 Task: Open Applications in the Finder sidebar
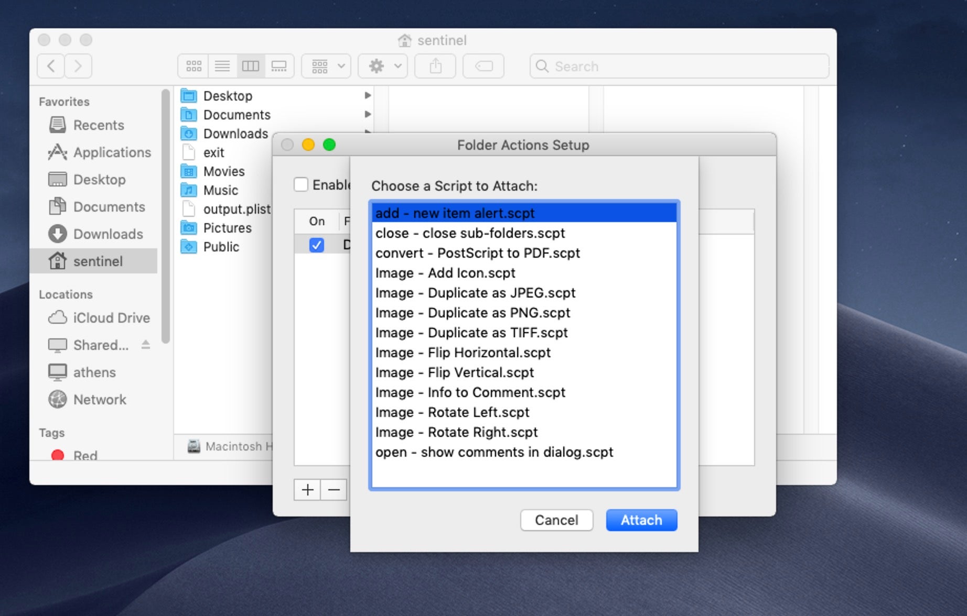click(112, 152)
